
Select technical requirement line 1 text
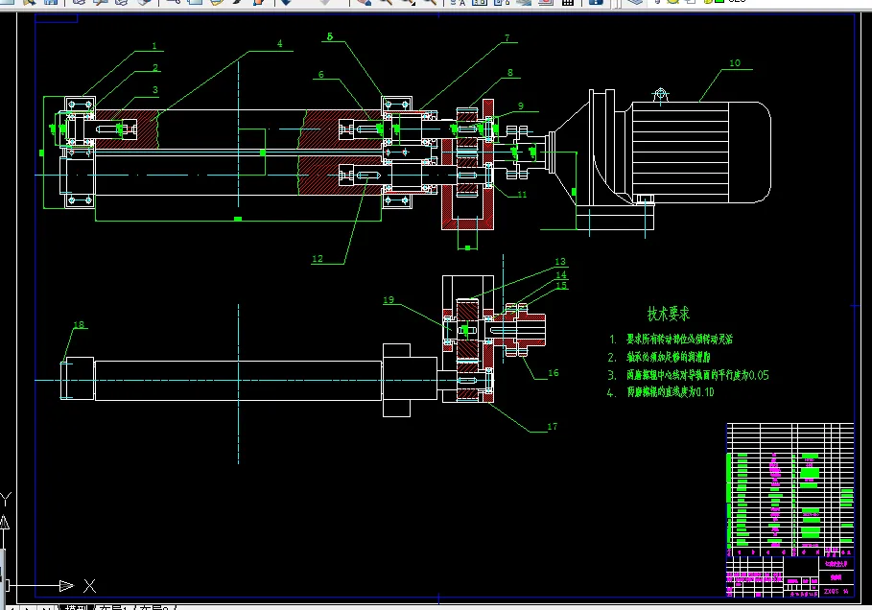671,340
